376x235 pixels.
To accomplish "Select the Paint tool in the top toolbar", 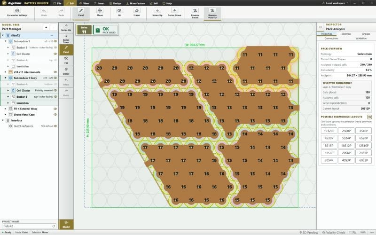I will (x=81, y=13).
